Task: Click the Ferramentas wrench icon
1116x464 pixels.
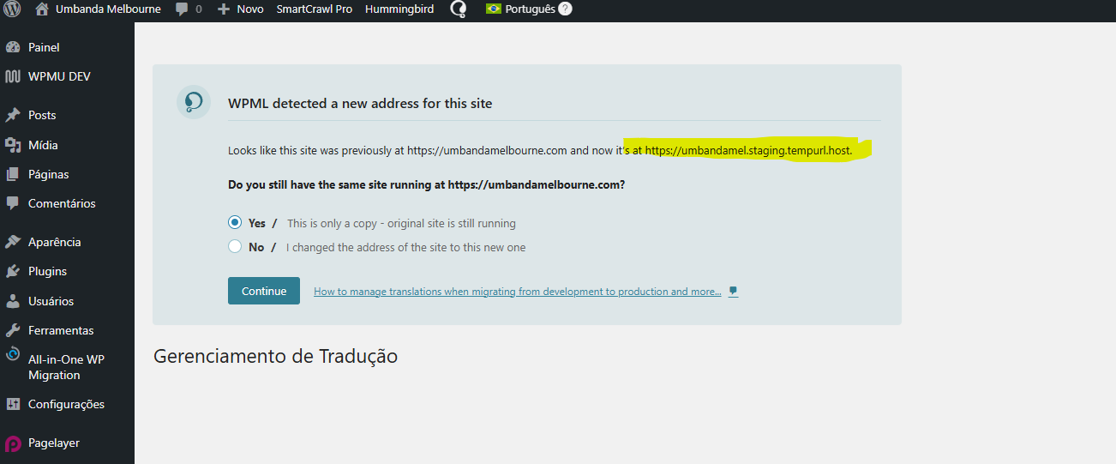Action: pyautogui.click(x=13, y=330)
